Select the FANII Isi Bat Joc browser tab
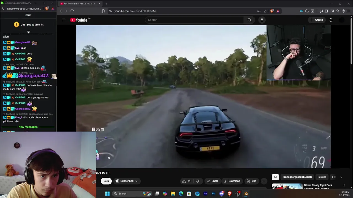The width and height of the screenshot is (353, 198). [x=81, y=4]
